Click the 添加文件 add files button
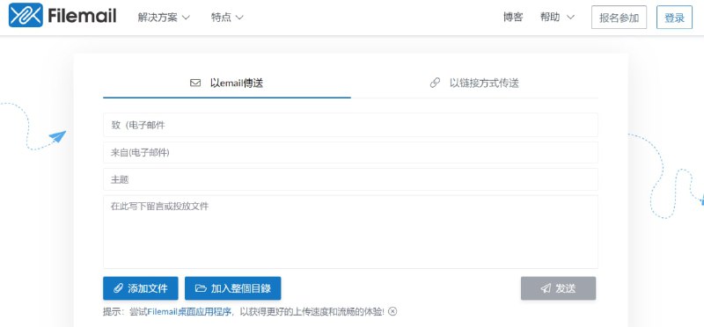 coord(141,288)
